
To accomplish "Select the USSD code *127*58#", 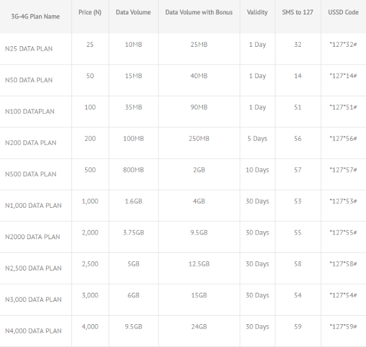I will [343, 264].
